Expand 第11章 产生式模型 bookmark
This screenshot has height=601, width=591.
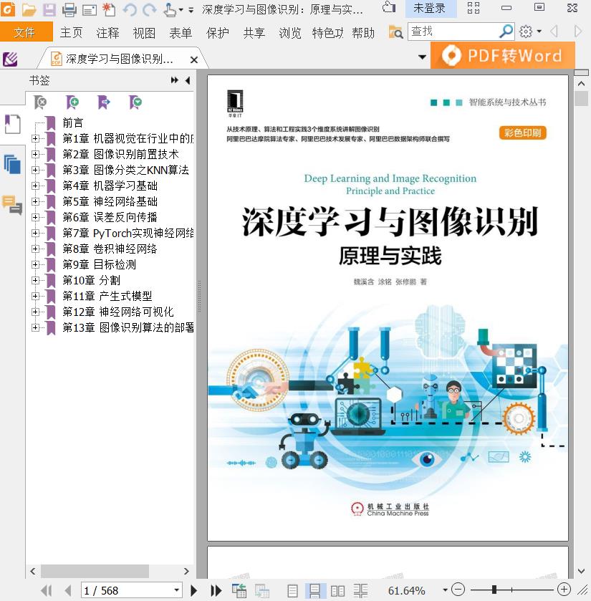click(35, 296)
